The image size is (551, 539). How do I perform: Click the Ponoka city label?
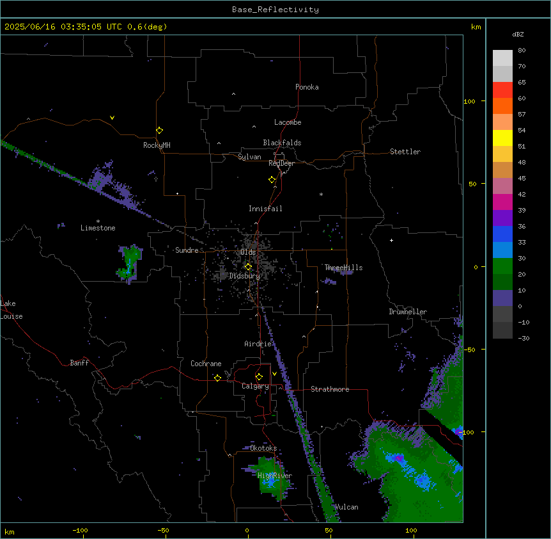click(307, 87)
